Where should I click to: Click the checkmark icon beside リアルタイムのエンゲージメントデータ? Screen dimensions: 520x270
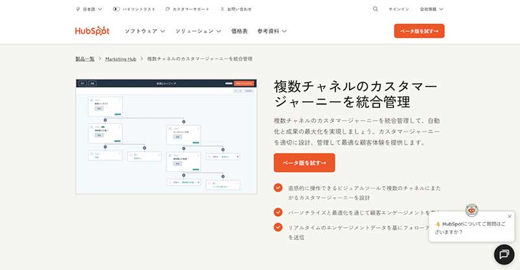pos(278,227)
